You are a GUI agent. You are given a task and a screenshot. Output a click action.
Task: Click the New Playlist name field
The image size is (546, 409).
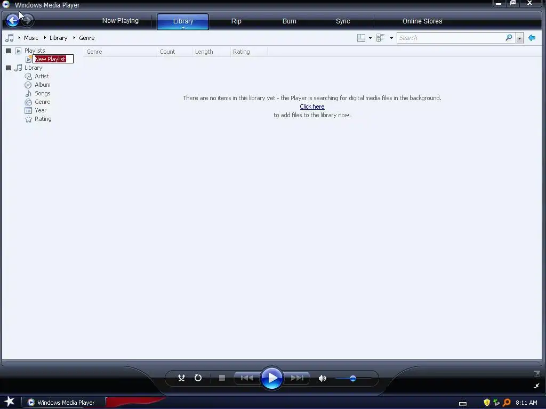click(53, 59)
